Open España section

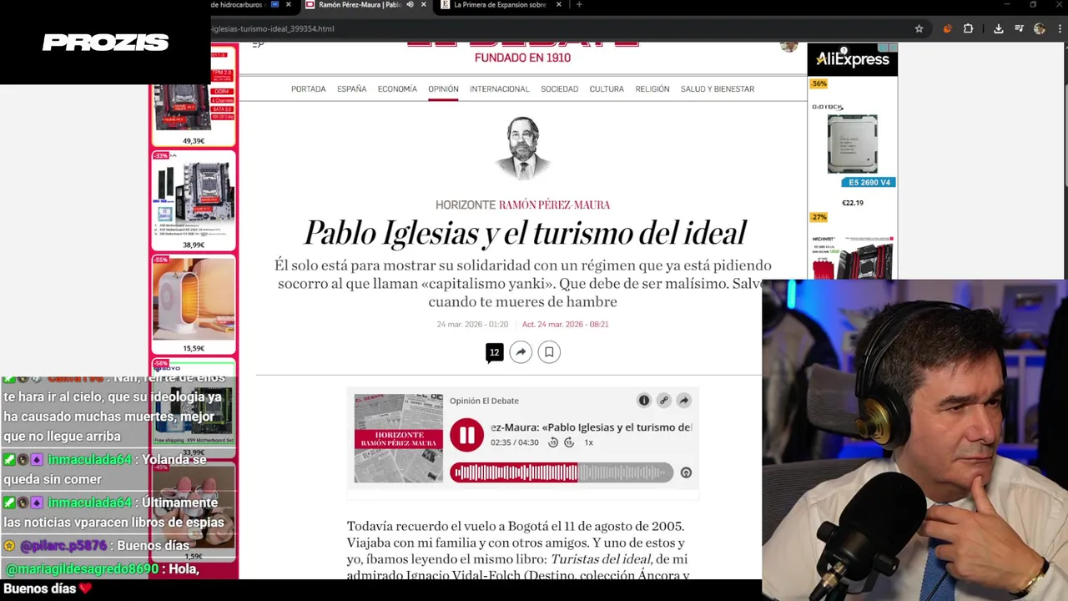tap(352, 88)
